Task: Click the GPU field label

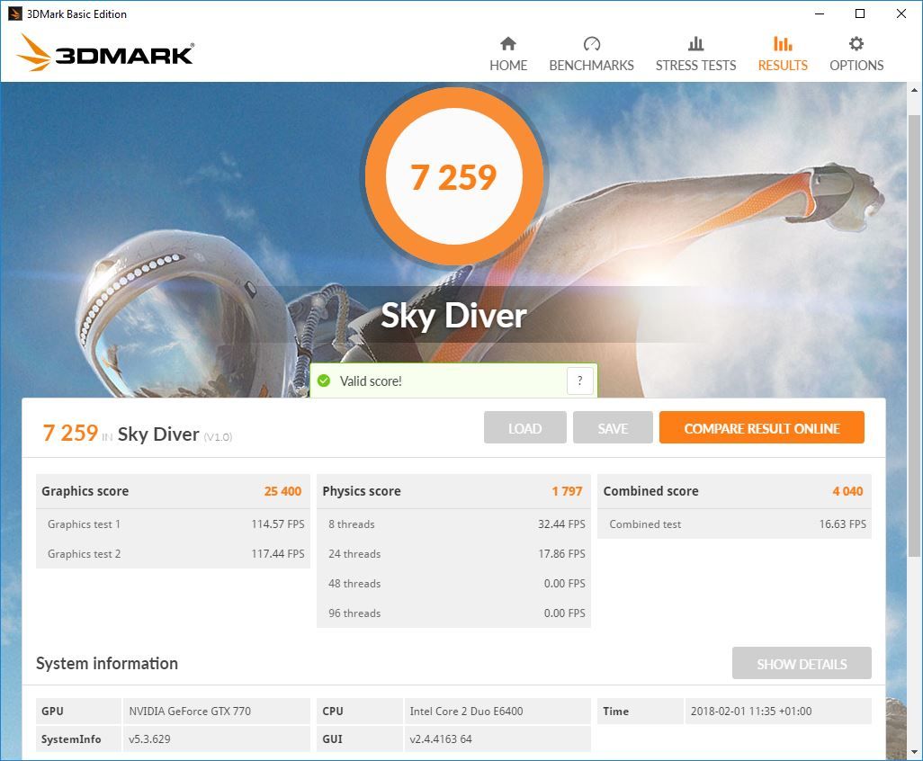Action: pyautogui.click(x=52, y=711)
